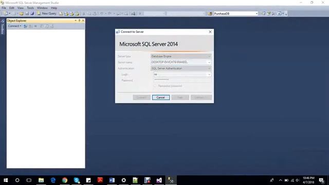Toggle the Remember password checkbox

tap(155, 86)
